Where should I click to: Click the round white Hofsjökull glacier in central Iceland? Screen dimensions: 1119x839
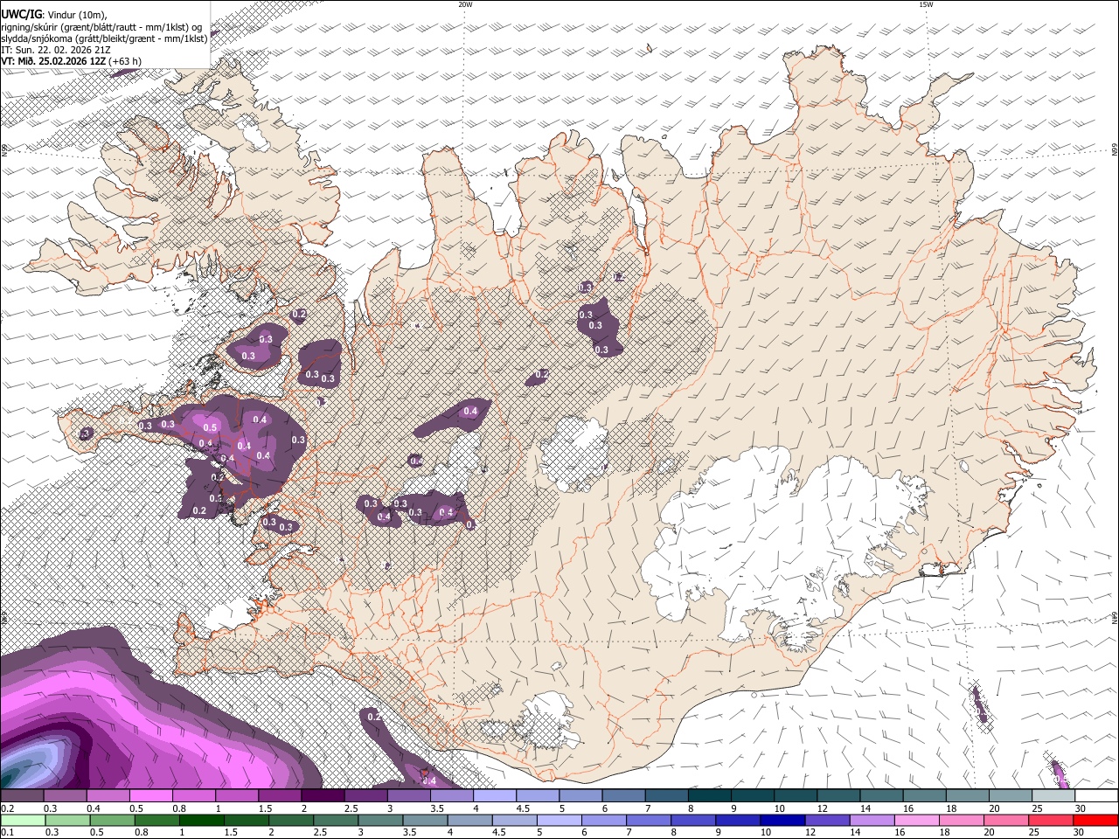point(573,454)
